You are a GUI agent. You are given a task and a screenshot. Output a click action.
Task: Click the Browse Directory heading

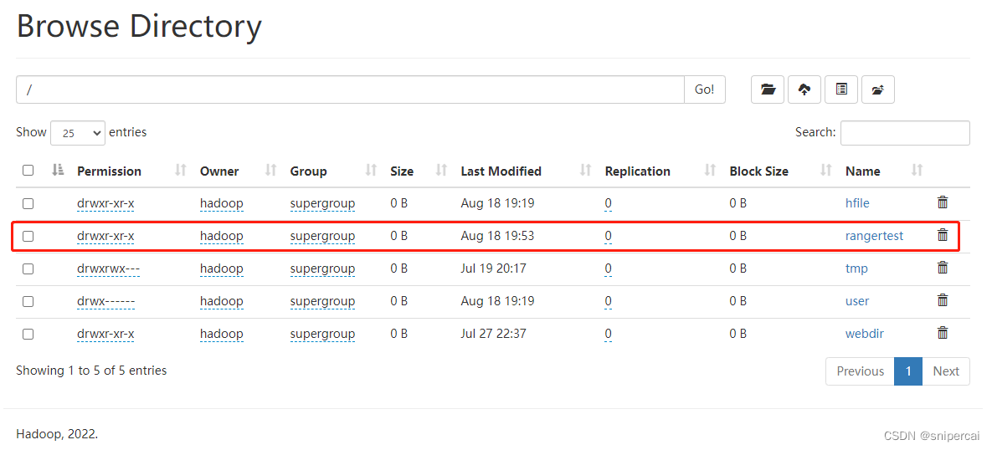click(139, 27)
